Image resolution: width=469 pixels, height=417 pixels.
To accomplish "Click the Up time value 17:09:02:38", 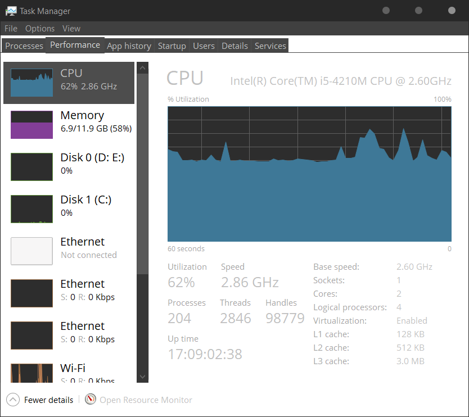I will click(x=205, y=354).
